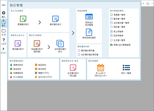The height and width of the screenshot is (111, 154).
Task: Select データ folder in the sidebar
Action: point(4,33)
